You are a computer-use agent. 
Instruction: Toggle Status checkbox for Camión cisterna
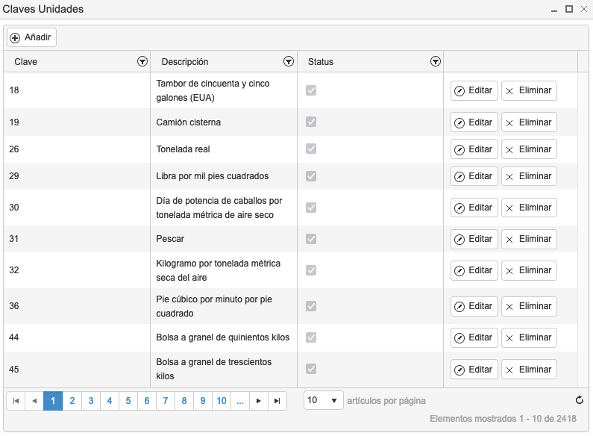click(x=311, y=122)
